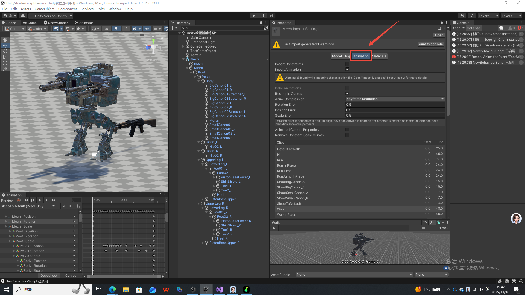This screenshot has height=295, width=525.
Task: Open Undo History icon
Action: (x=462, y=16)
